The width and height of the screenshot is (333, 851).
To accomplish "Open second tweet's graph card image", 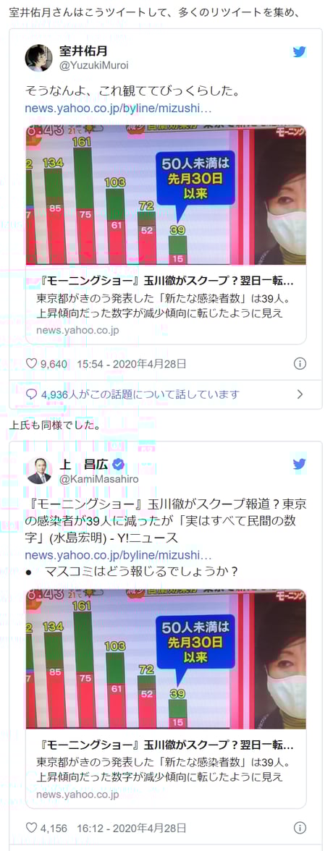I will click(166, 659).
